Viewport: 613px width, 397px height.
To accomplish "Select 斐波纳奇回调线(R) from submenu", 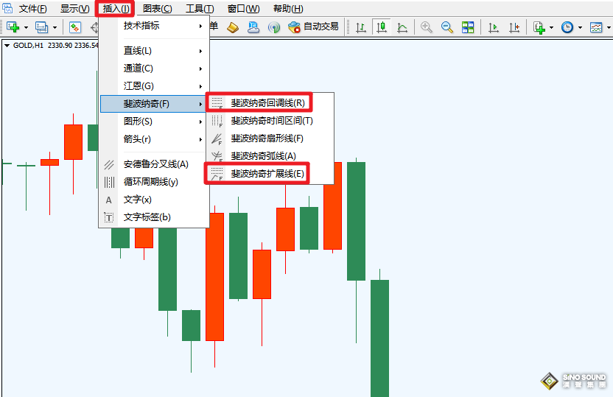I will pyautogui.click(x=267, y=102).
